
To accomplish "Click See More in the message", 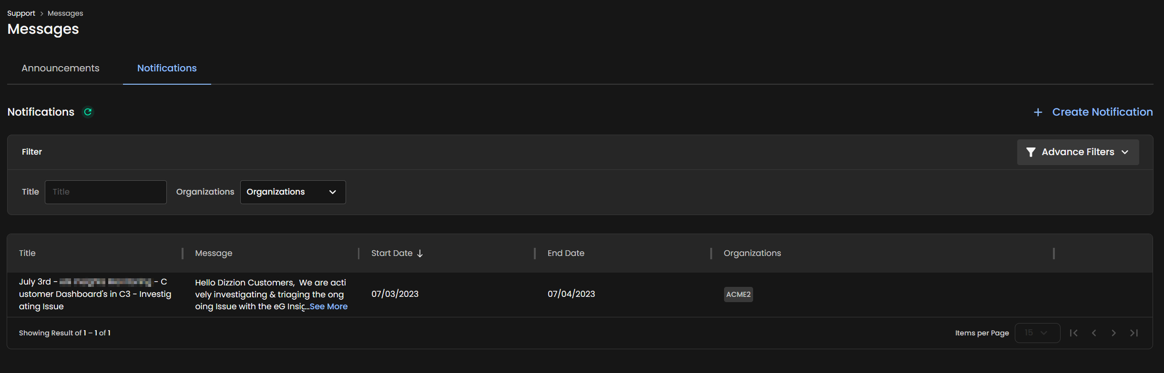I will 328,307.
